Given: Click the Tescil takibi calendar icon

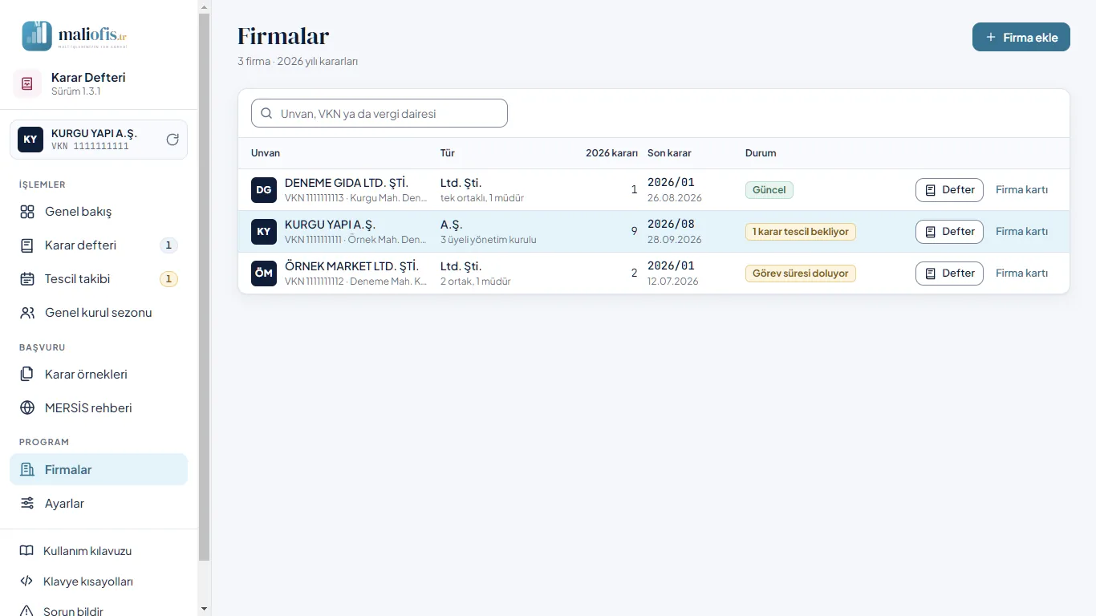Looking at the screenshot, I should [27, 279].
